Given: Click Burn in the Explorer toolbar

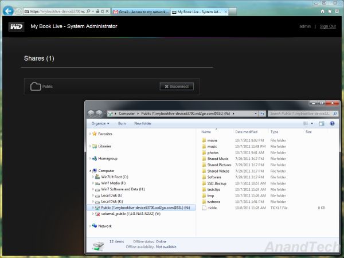Looking at the screenshot, I should (122, 123).
